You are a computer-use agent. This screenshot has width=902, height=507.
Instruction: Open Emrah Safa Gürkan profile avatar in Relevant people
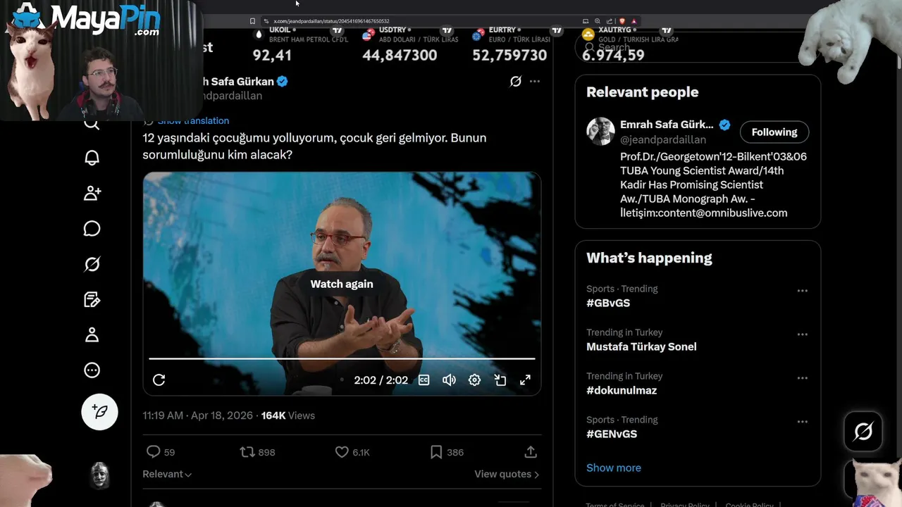click(600, 132)
